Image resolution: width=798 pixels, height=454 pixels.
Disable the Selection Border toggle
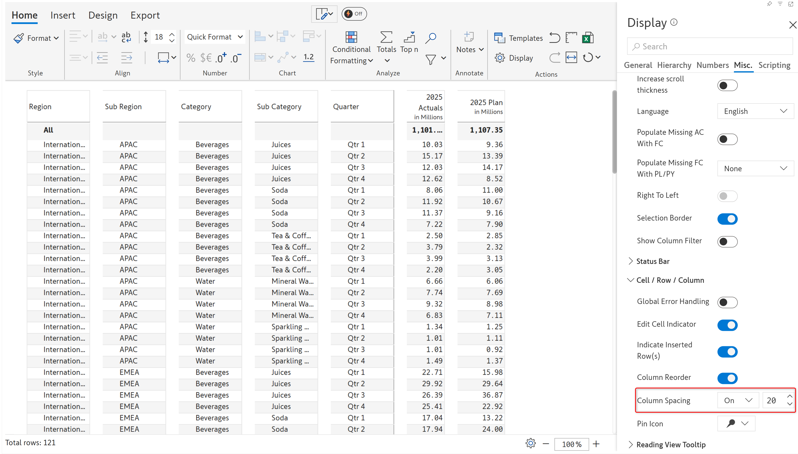[727, 218]
